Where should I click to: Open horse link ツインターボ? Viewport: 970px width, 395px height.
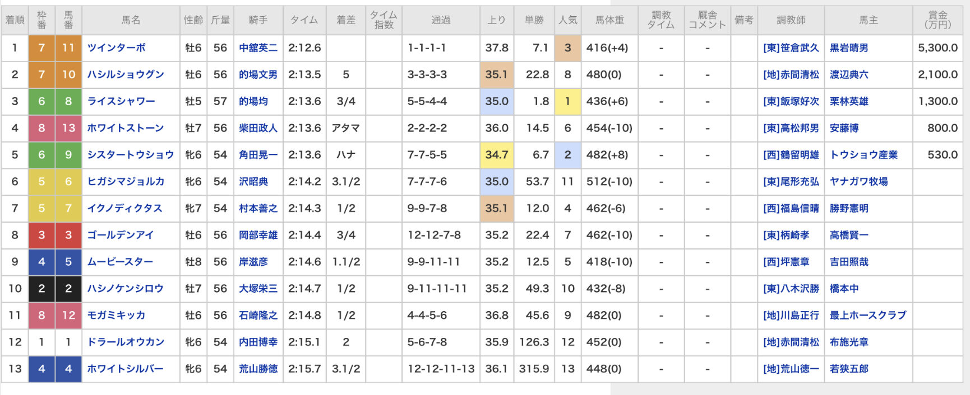[116, 48]
